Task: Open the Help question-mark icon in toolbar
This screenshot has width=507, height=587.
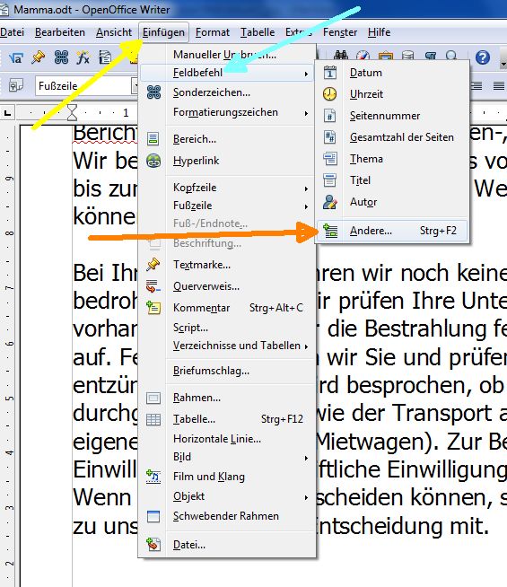Action: point(482,57)
